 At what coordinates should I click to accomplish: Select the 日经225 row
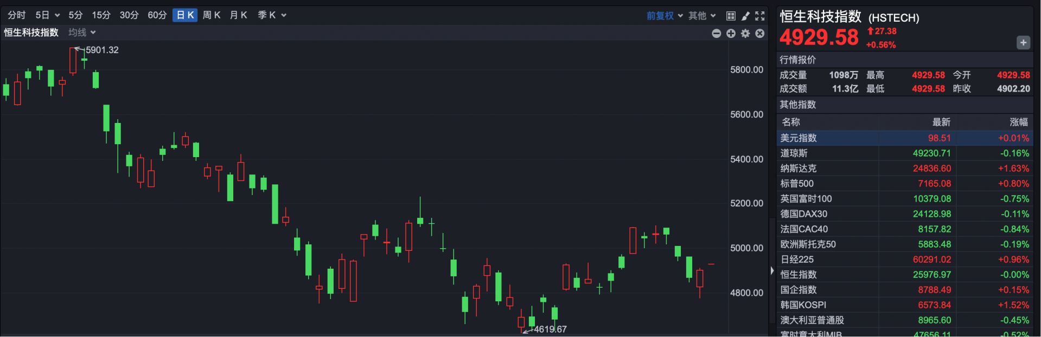(x=905, y=260)
